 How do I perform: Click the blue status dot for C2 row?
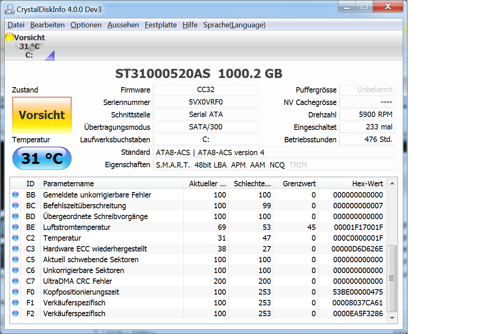15,238
